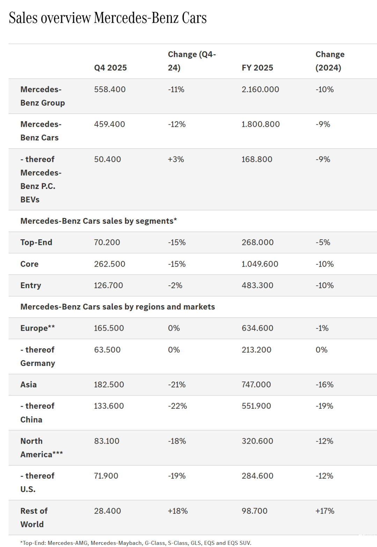Click the Q4 2025 column header

(110, 68)
